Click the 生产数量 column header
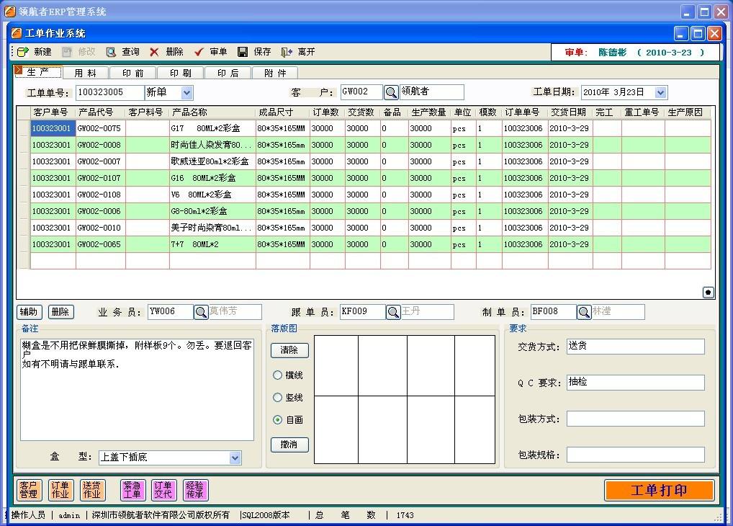This screenshot has width=733, height=526. [x=429, y=112]
